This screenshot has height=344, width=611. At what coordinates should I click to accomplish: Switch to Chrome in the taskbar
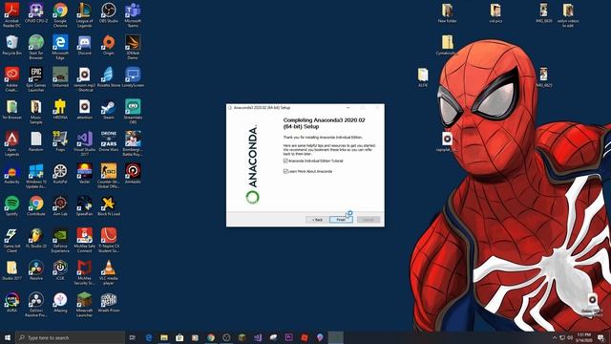click(x=211, y=337)
